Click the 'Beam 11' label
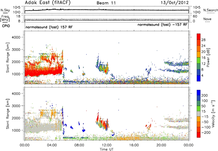The width and height of the screenshot is (218, 151). point(106,3)
